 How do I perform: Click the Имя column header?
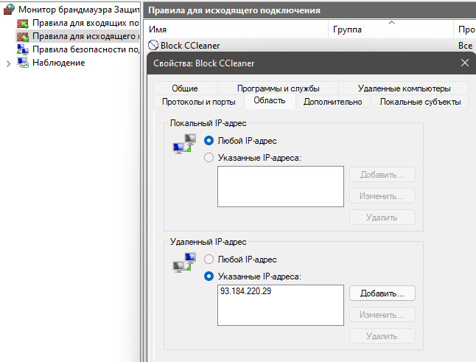pyautogui.click(x=236, y=29)
